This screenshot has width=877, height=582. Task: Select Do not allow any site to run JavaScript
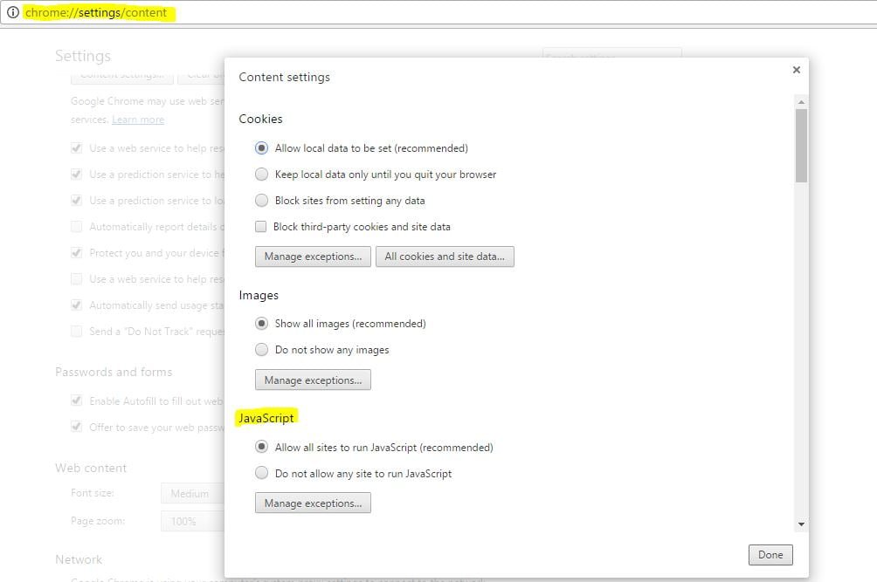point(261,473)
